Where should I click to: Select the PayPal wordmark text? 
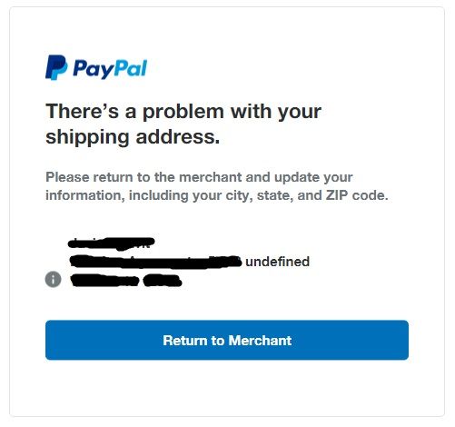110,69
